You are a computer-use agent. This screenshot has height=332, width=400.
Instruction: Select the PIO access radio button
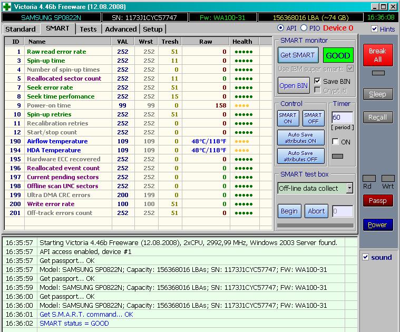[304, 28]
